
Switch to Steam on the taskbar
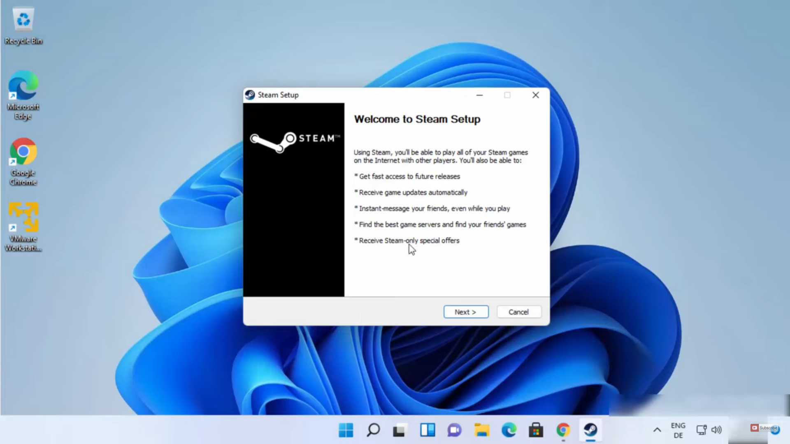590,430
